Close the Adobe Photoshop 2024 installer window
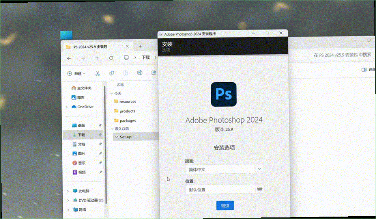Viewport: 376px width, 219px height. (281, 33)
